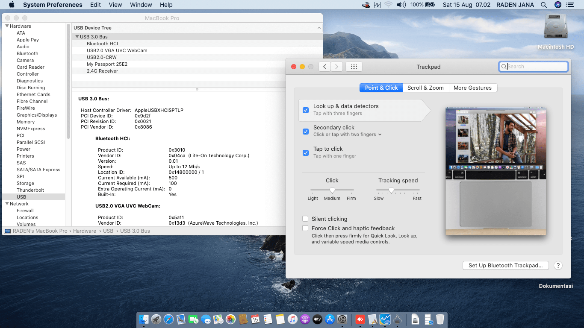Open the Window menu
Image resolution: width=584 pixels, height=328 pixels.
(x=141, y=5)
